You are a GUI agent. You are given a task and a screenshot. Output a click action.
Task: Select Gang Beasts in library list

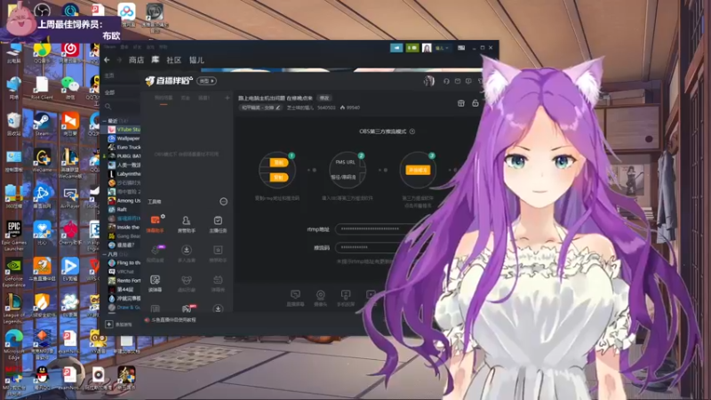click(124, 236)
